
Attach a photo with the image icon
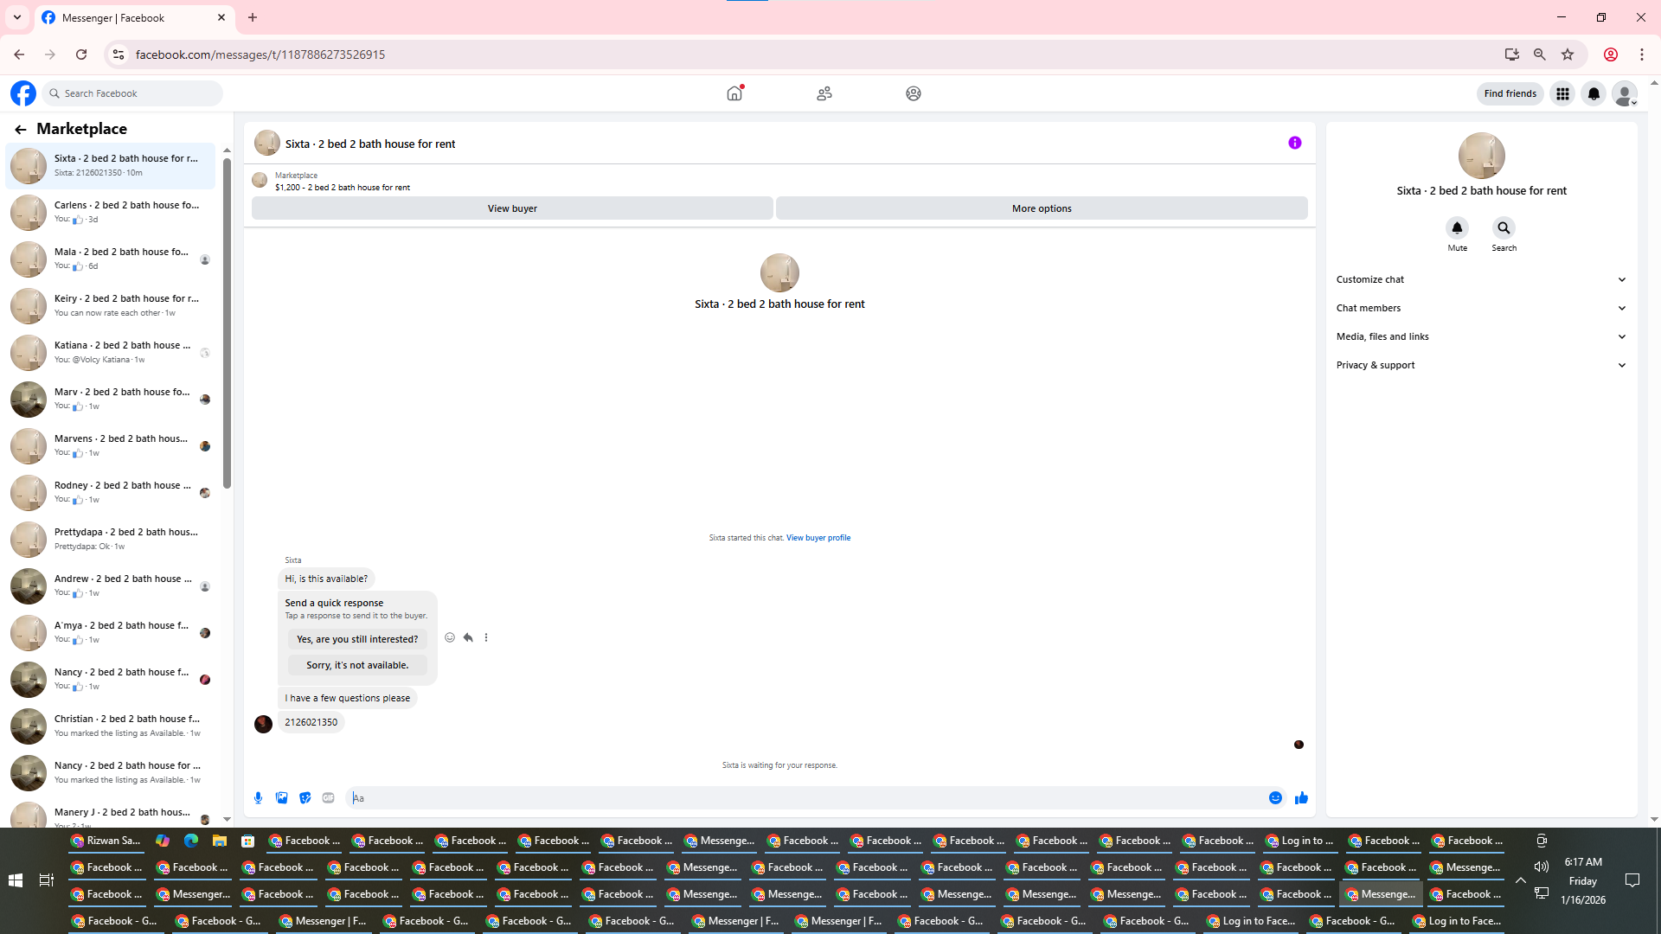click(x=281, y=798)
